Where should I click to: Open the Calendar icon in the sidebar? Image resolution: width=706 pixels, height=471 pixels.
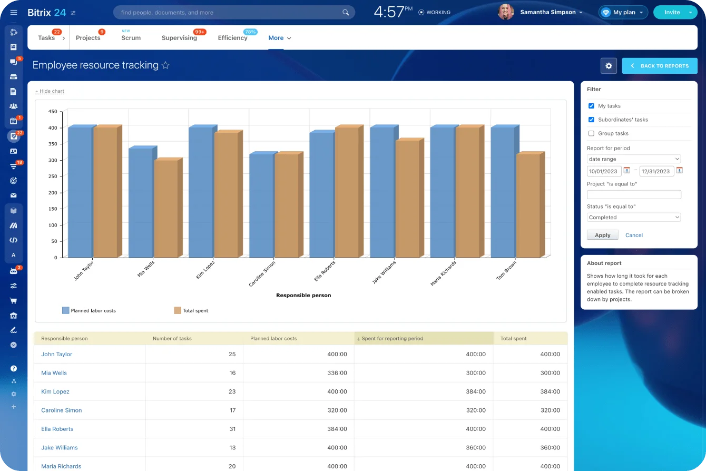coord(14,121)
